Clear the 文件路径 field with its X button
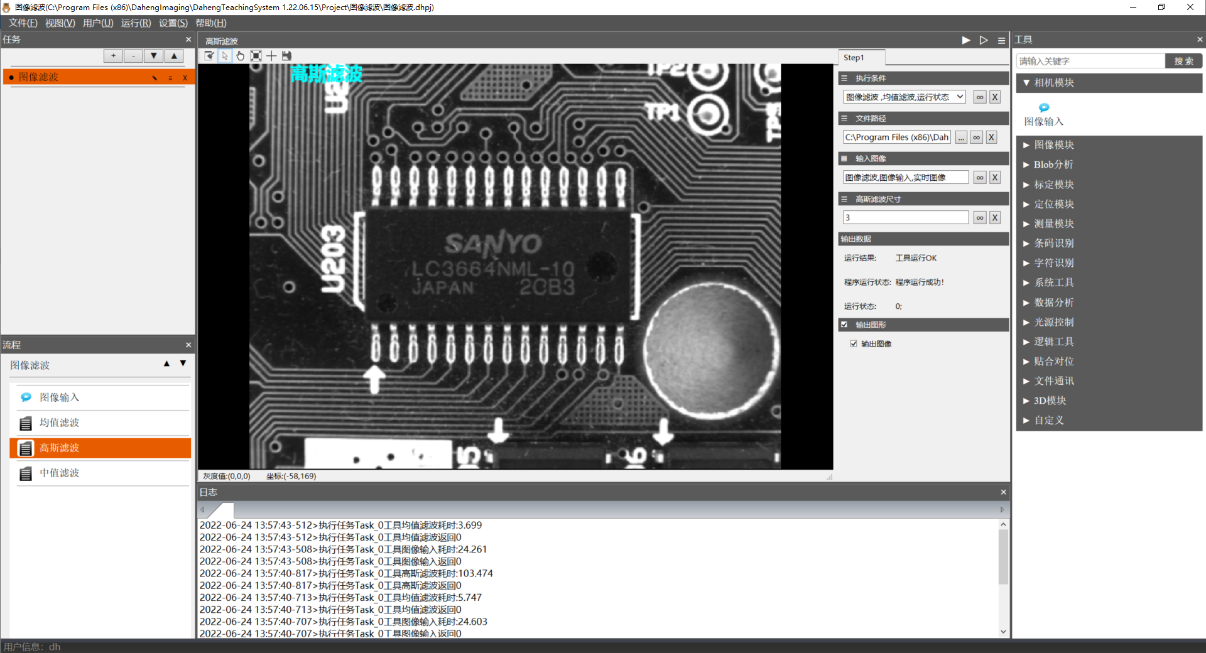This screenshot has width=1206, height=653. click(991, 138)
